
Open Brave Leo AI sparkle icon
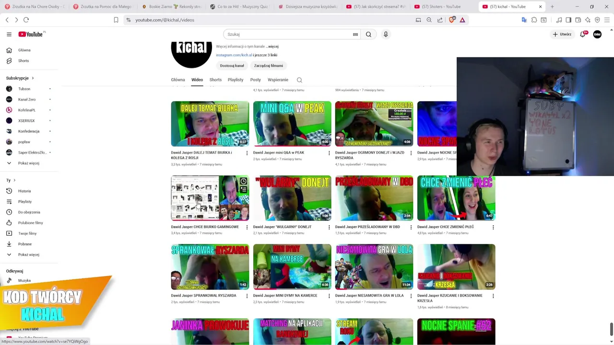588,20
